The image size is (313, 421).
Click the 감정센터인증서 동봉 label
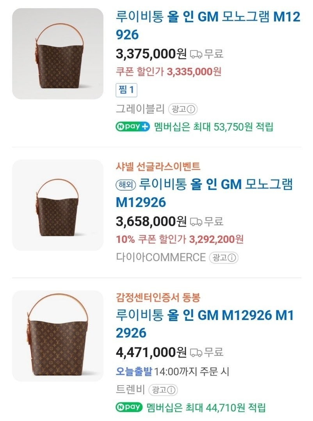158,298
